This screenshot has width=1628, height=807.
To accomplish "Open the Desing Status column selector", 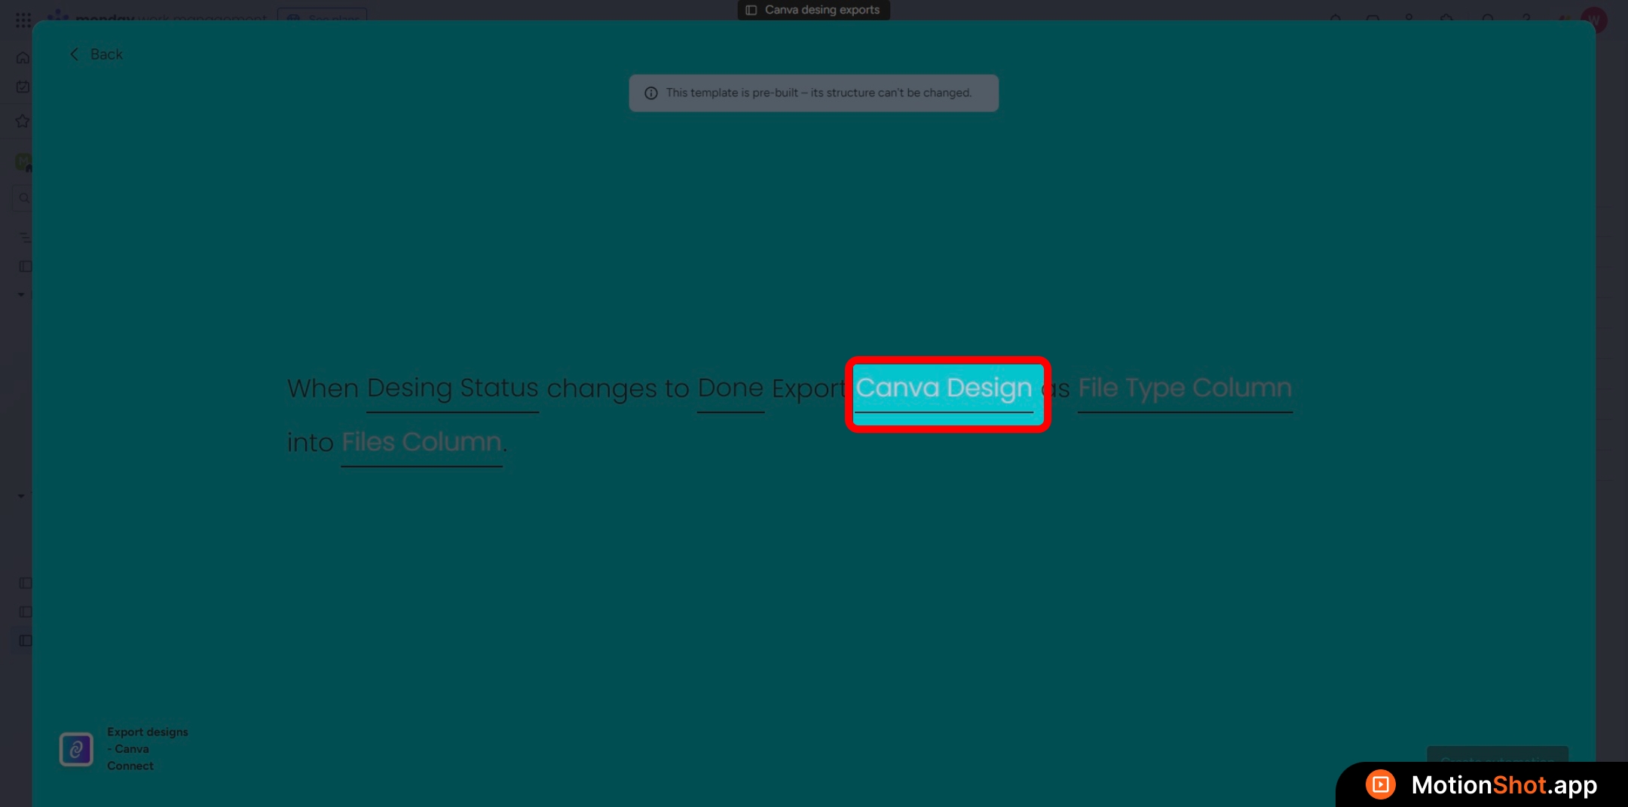I will (452, 388).
